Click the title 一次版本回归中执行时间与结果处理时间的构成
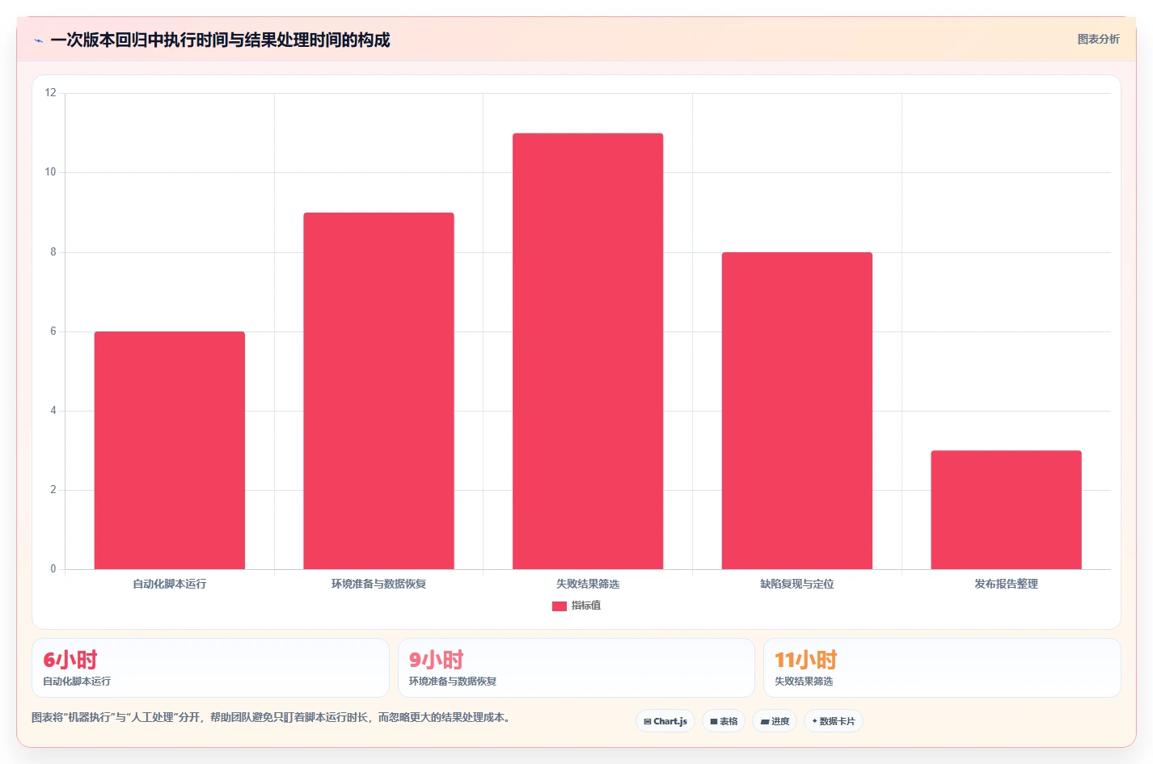The image size is (1153, 764). [x=220, y=40]
